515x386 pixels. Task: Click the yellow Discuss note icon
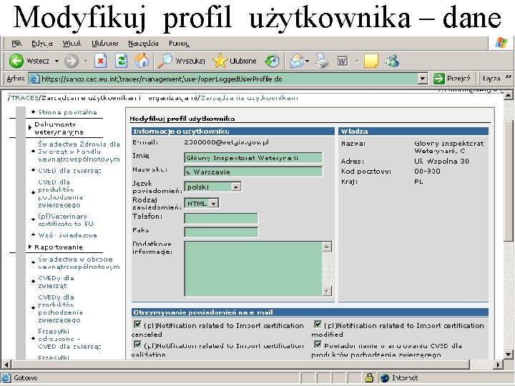(x=371, y=61)
